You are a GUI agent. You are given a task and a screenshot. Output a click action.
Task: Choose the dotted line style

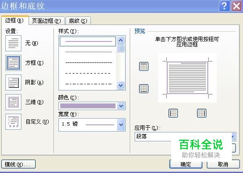pyautogui.click(x=88, y=52)
